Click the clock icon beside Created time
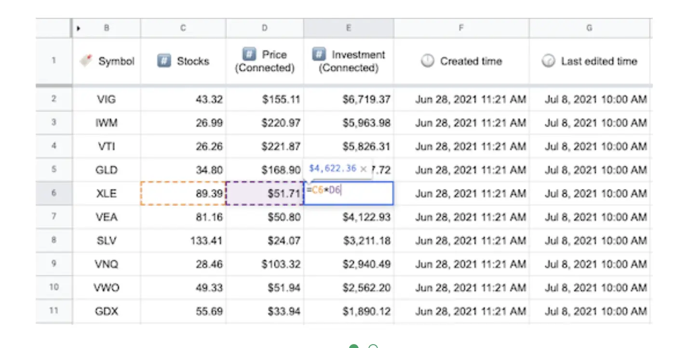The image size is (700, 348). [x=428, y=61]
